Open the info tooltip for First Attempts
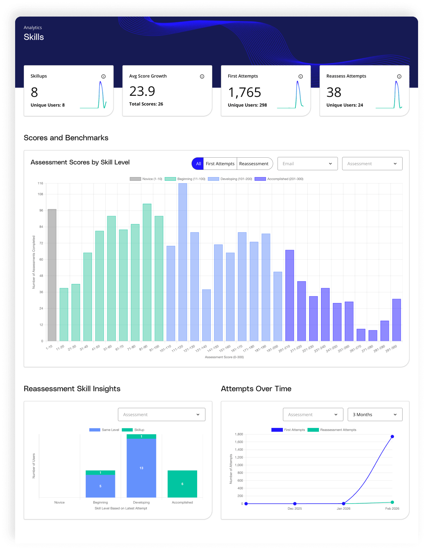The width and height of the screenshot is (426, 550). pyautogui.click(x=301, y=76)
